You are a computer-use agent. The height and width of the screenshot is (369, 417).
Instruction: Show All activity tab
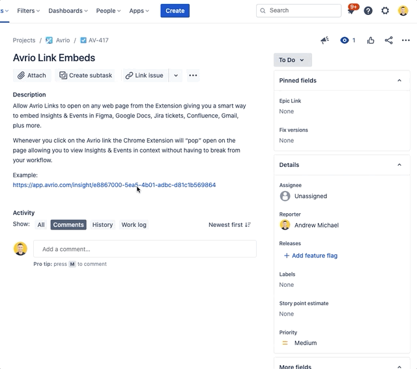(41, 225)
